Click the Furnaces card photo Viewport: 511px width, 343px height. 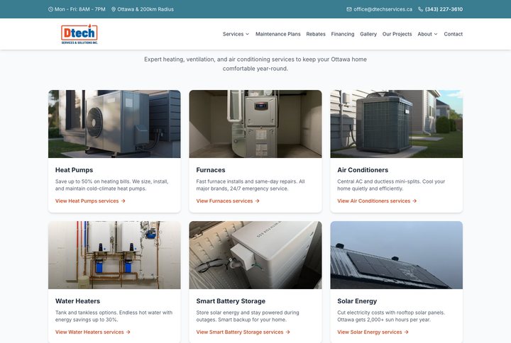[x=255, y=124]
